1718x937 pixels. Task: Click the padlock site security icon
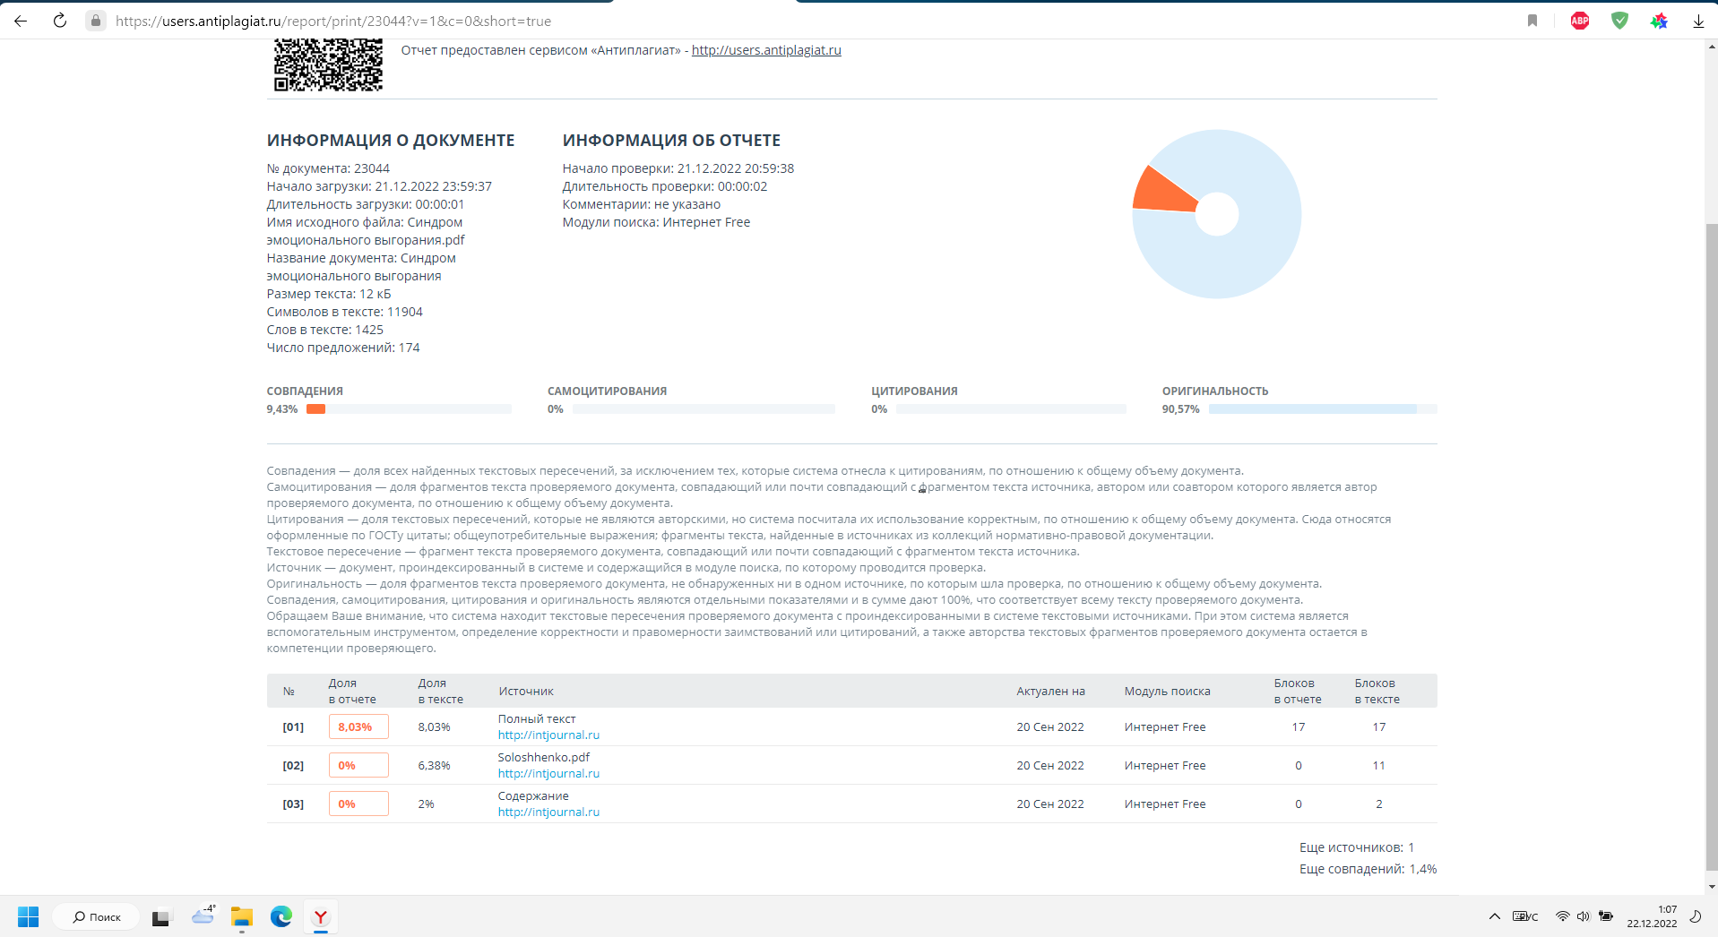(x=96, y=21)
